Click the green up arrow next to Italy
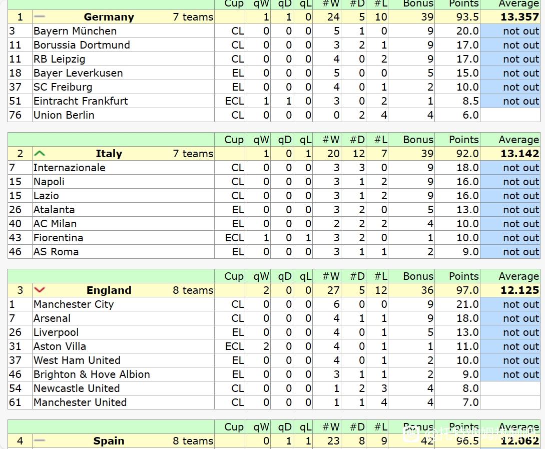The height and width of the screenshot is (449, 545). pyautogui.click(x=40, y=153)
